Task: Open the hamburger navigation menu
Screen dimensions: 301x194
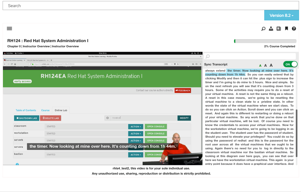Action: (9, 29)
